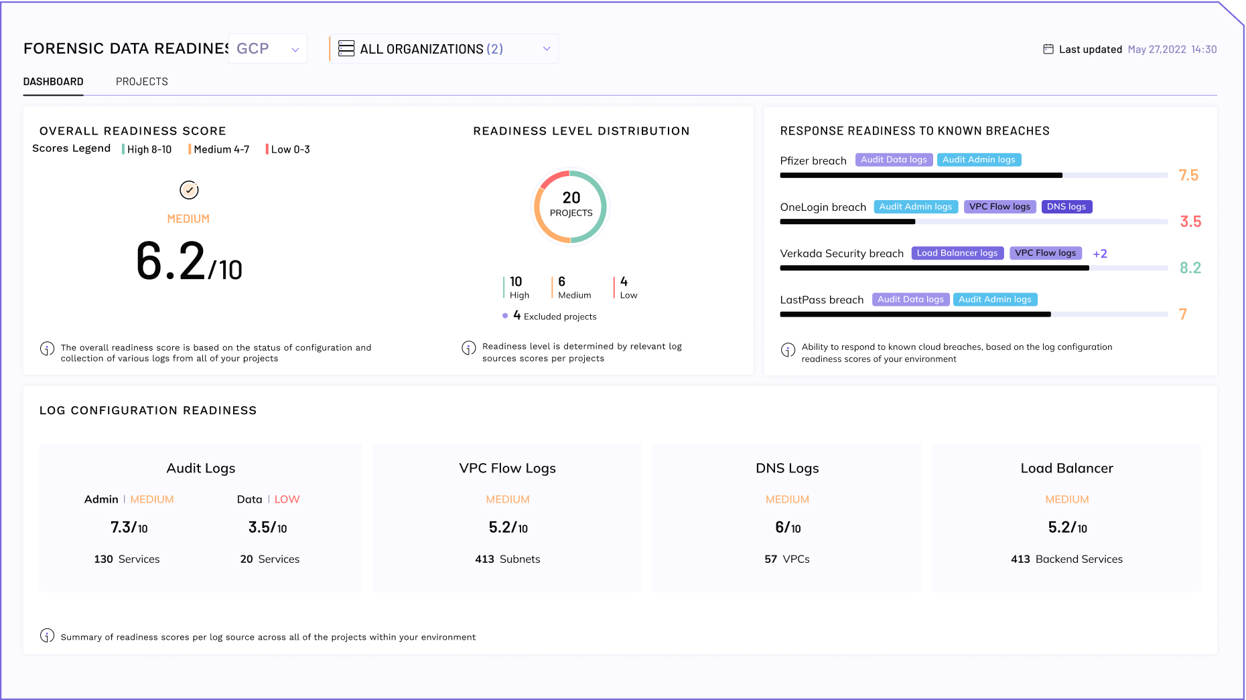
Task: Click the 20 Projects donut chart
Action: click(x=571, y=206)
